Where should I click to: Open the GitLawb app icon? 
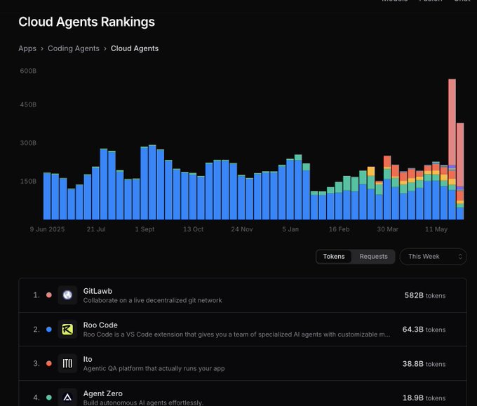67,295
